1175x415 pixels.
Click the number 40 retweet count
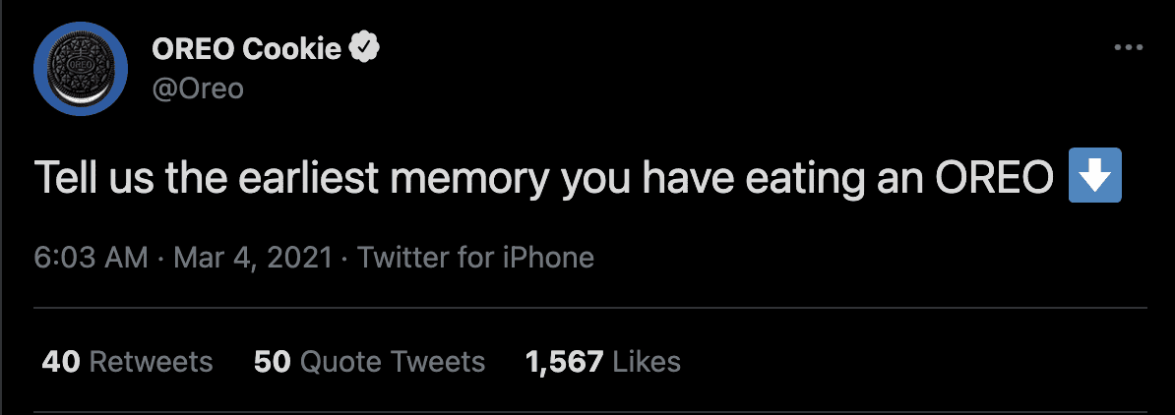point(61,362)
